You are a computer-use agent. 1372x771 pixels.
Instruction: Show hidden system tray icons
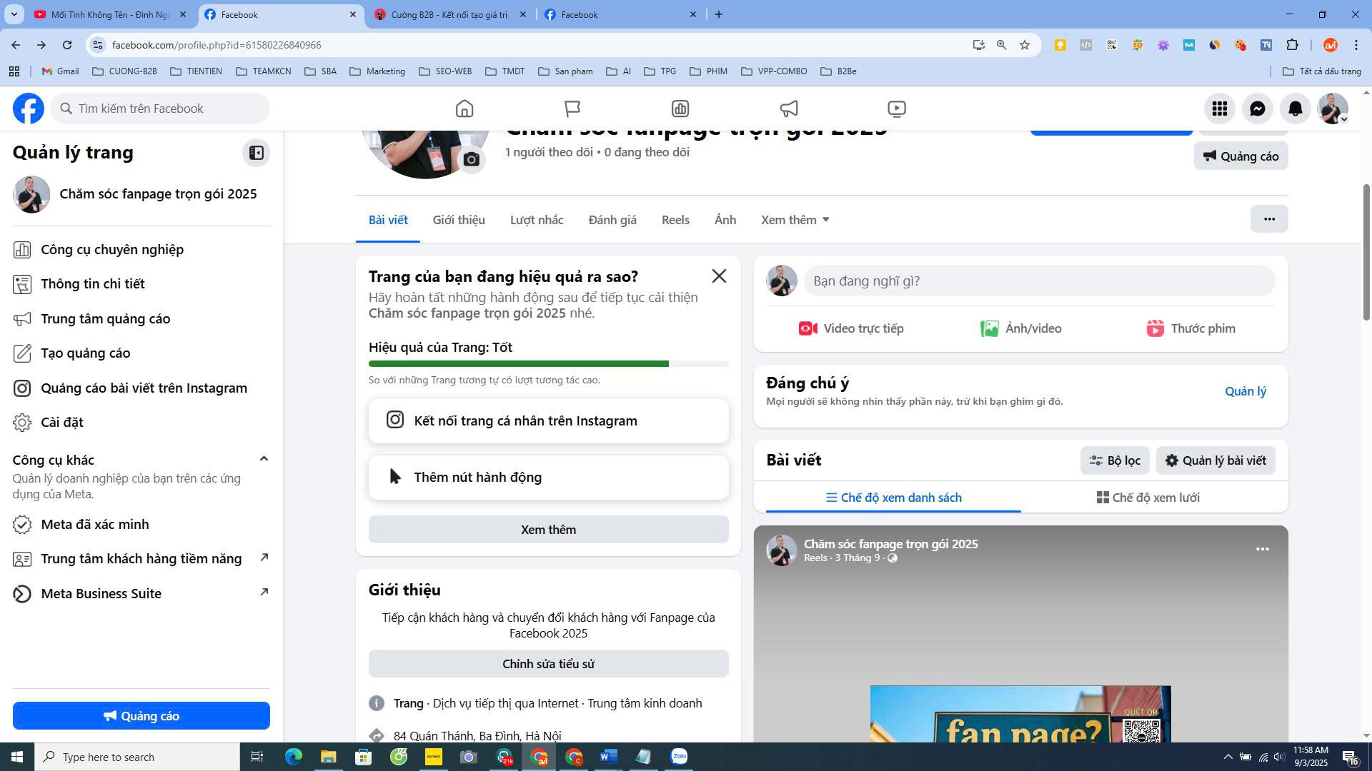(x=1228, y=757)
